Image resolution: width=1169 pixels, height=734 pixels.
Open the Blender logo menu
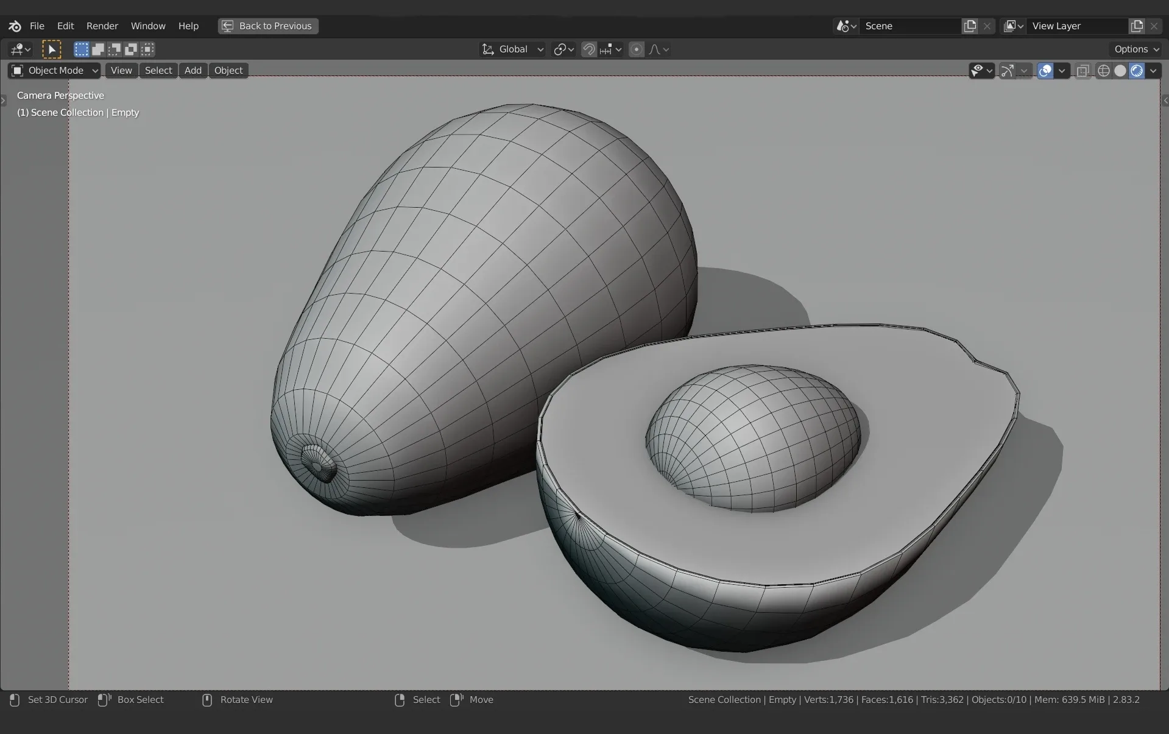(x=14, y=26)
